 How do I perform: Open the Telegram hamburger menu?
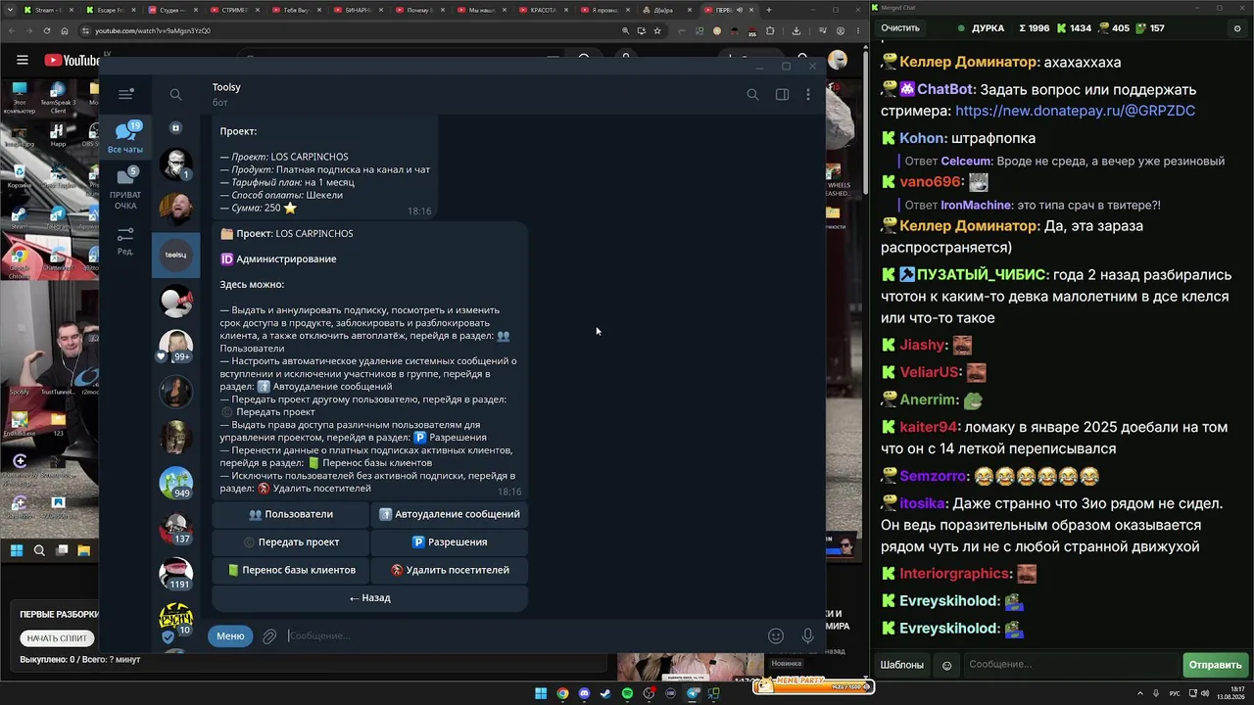click(x=125, y=94)
